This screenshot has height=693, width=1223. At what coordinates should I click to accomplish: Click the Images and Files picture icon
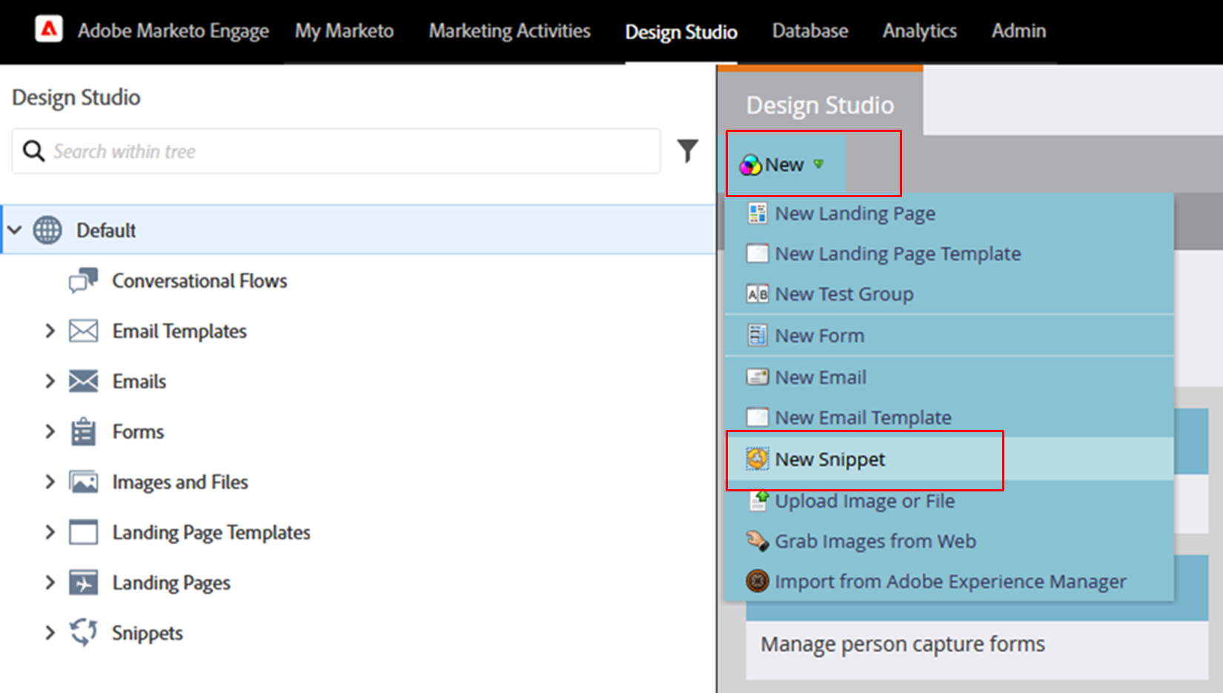coord(83,482)
